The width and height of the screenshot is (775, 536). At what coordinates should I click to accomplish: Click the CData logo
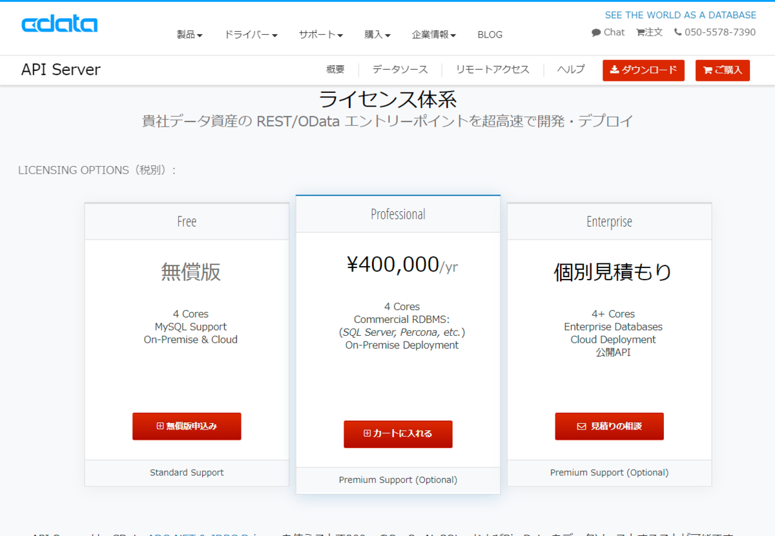(x=59, y=25)
